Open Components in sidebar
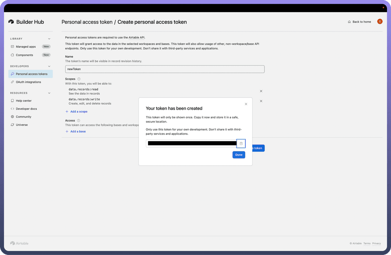Screen dimensions: 391x255 tap(24, 55)
